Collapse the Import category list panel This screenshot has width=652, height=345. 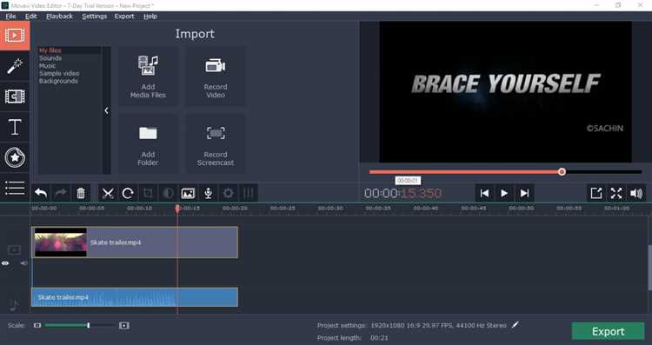click(106, 110)
